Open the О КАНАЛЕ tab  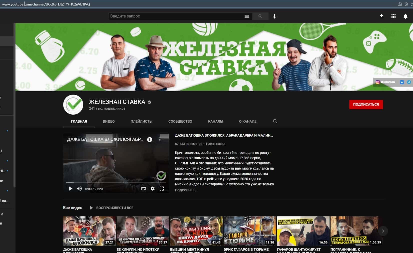coord(248,121)
